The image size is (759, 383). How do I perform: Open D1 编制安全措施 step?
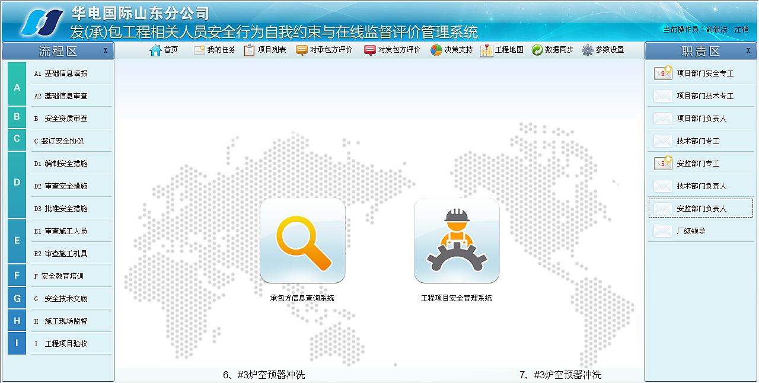pyautogui.click(x=60, y=164)
